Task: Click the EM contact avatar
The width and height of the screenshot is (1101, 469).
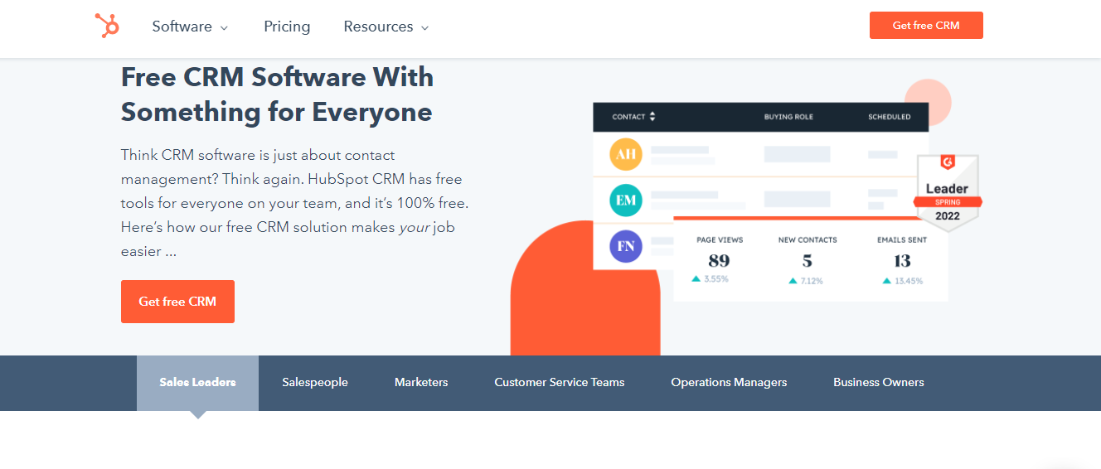Action: point(626,201)
